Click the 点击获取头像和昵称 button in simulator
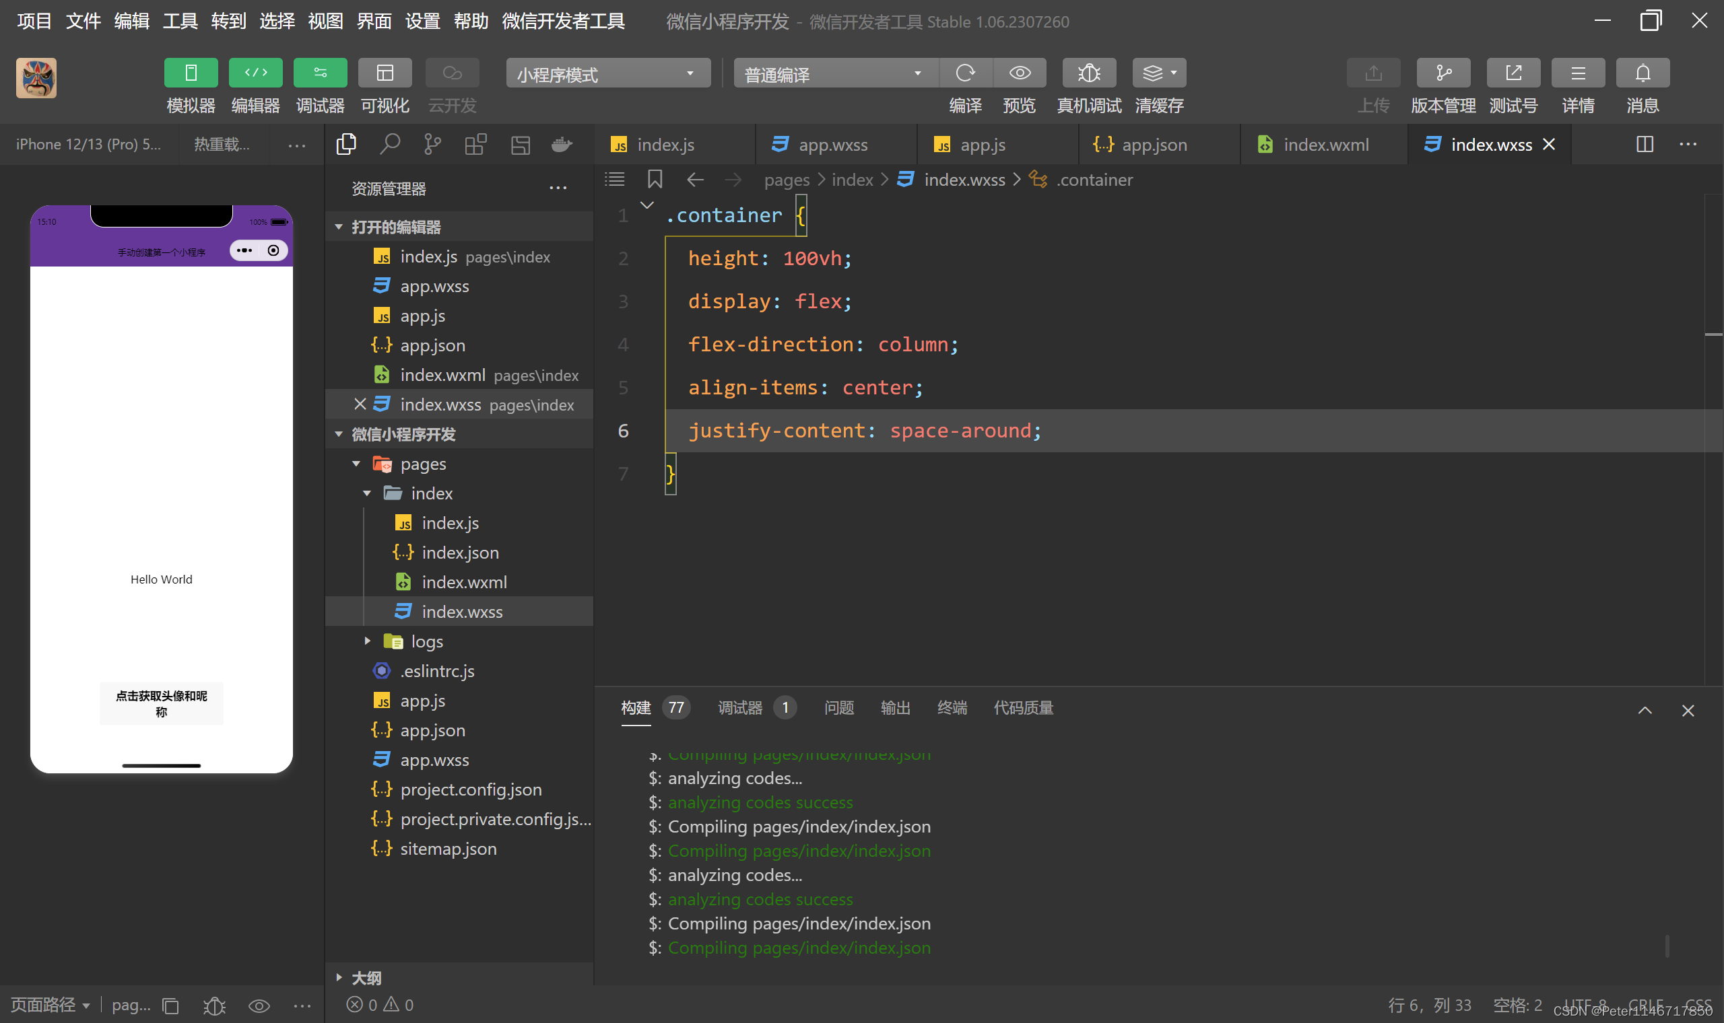1724x1023 pixels. click(x=162, y=703)
